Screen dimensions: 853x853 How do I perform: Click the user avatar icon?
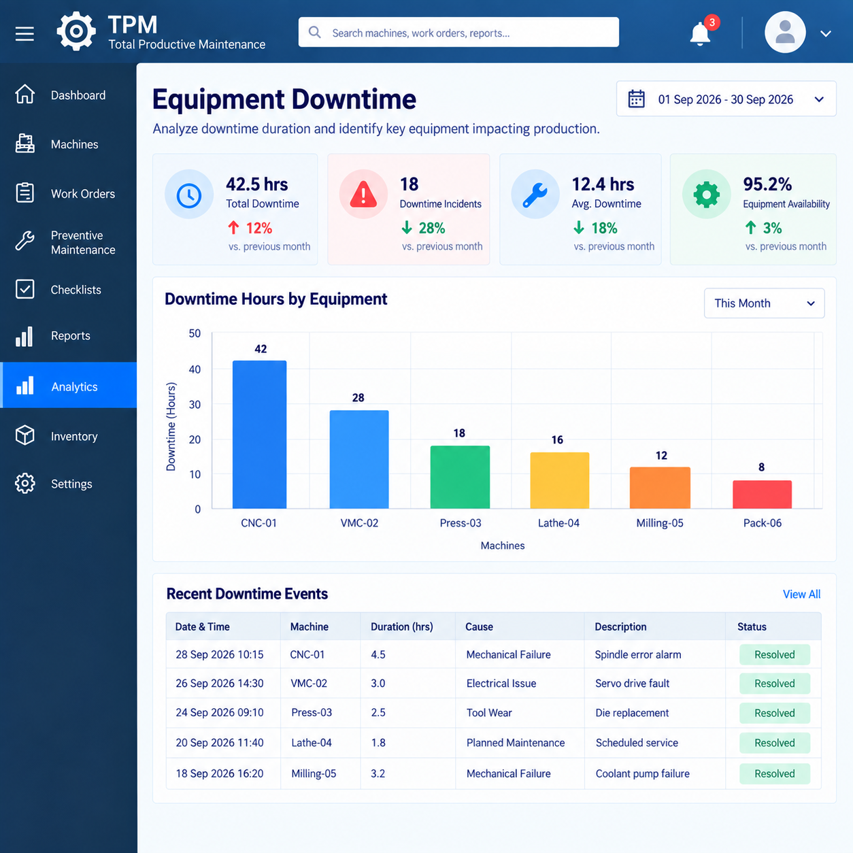[x=785, y=32]
